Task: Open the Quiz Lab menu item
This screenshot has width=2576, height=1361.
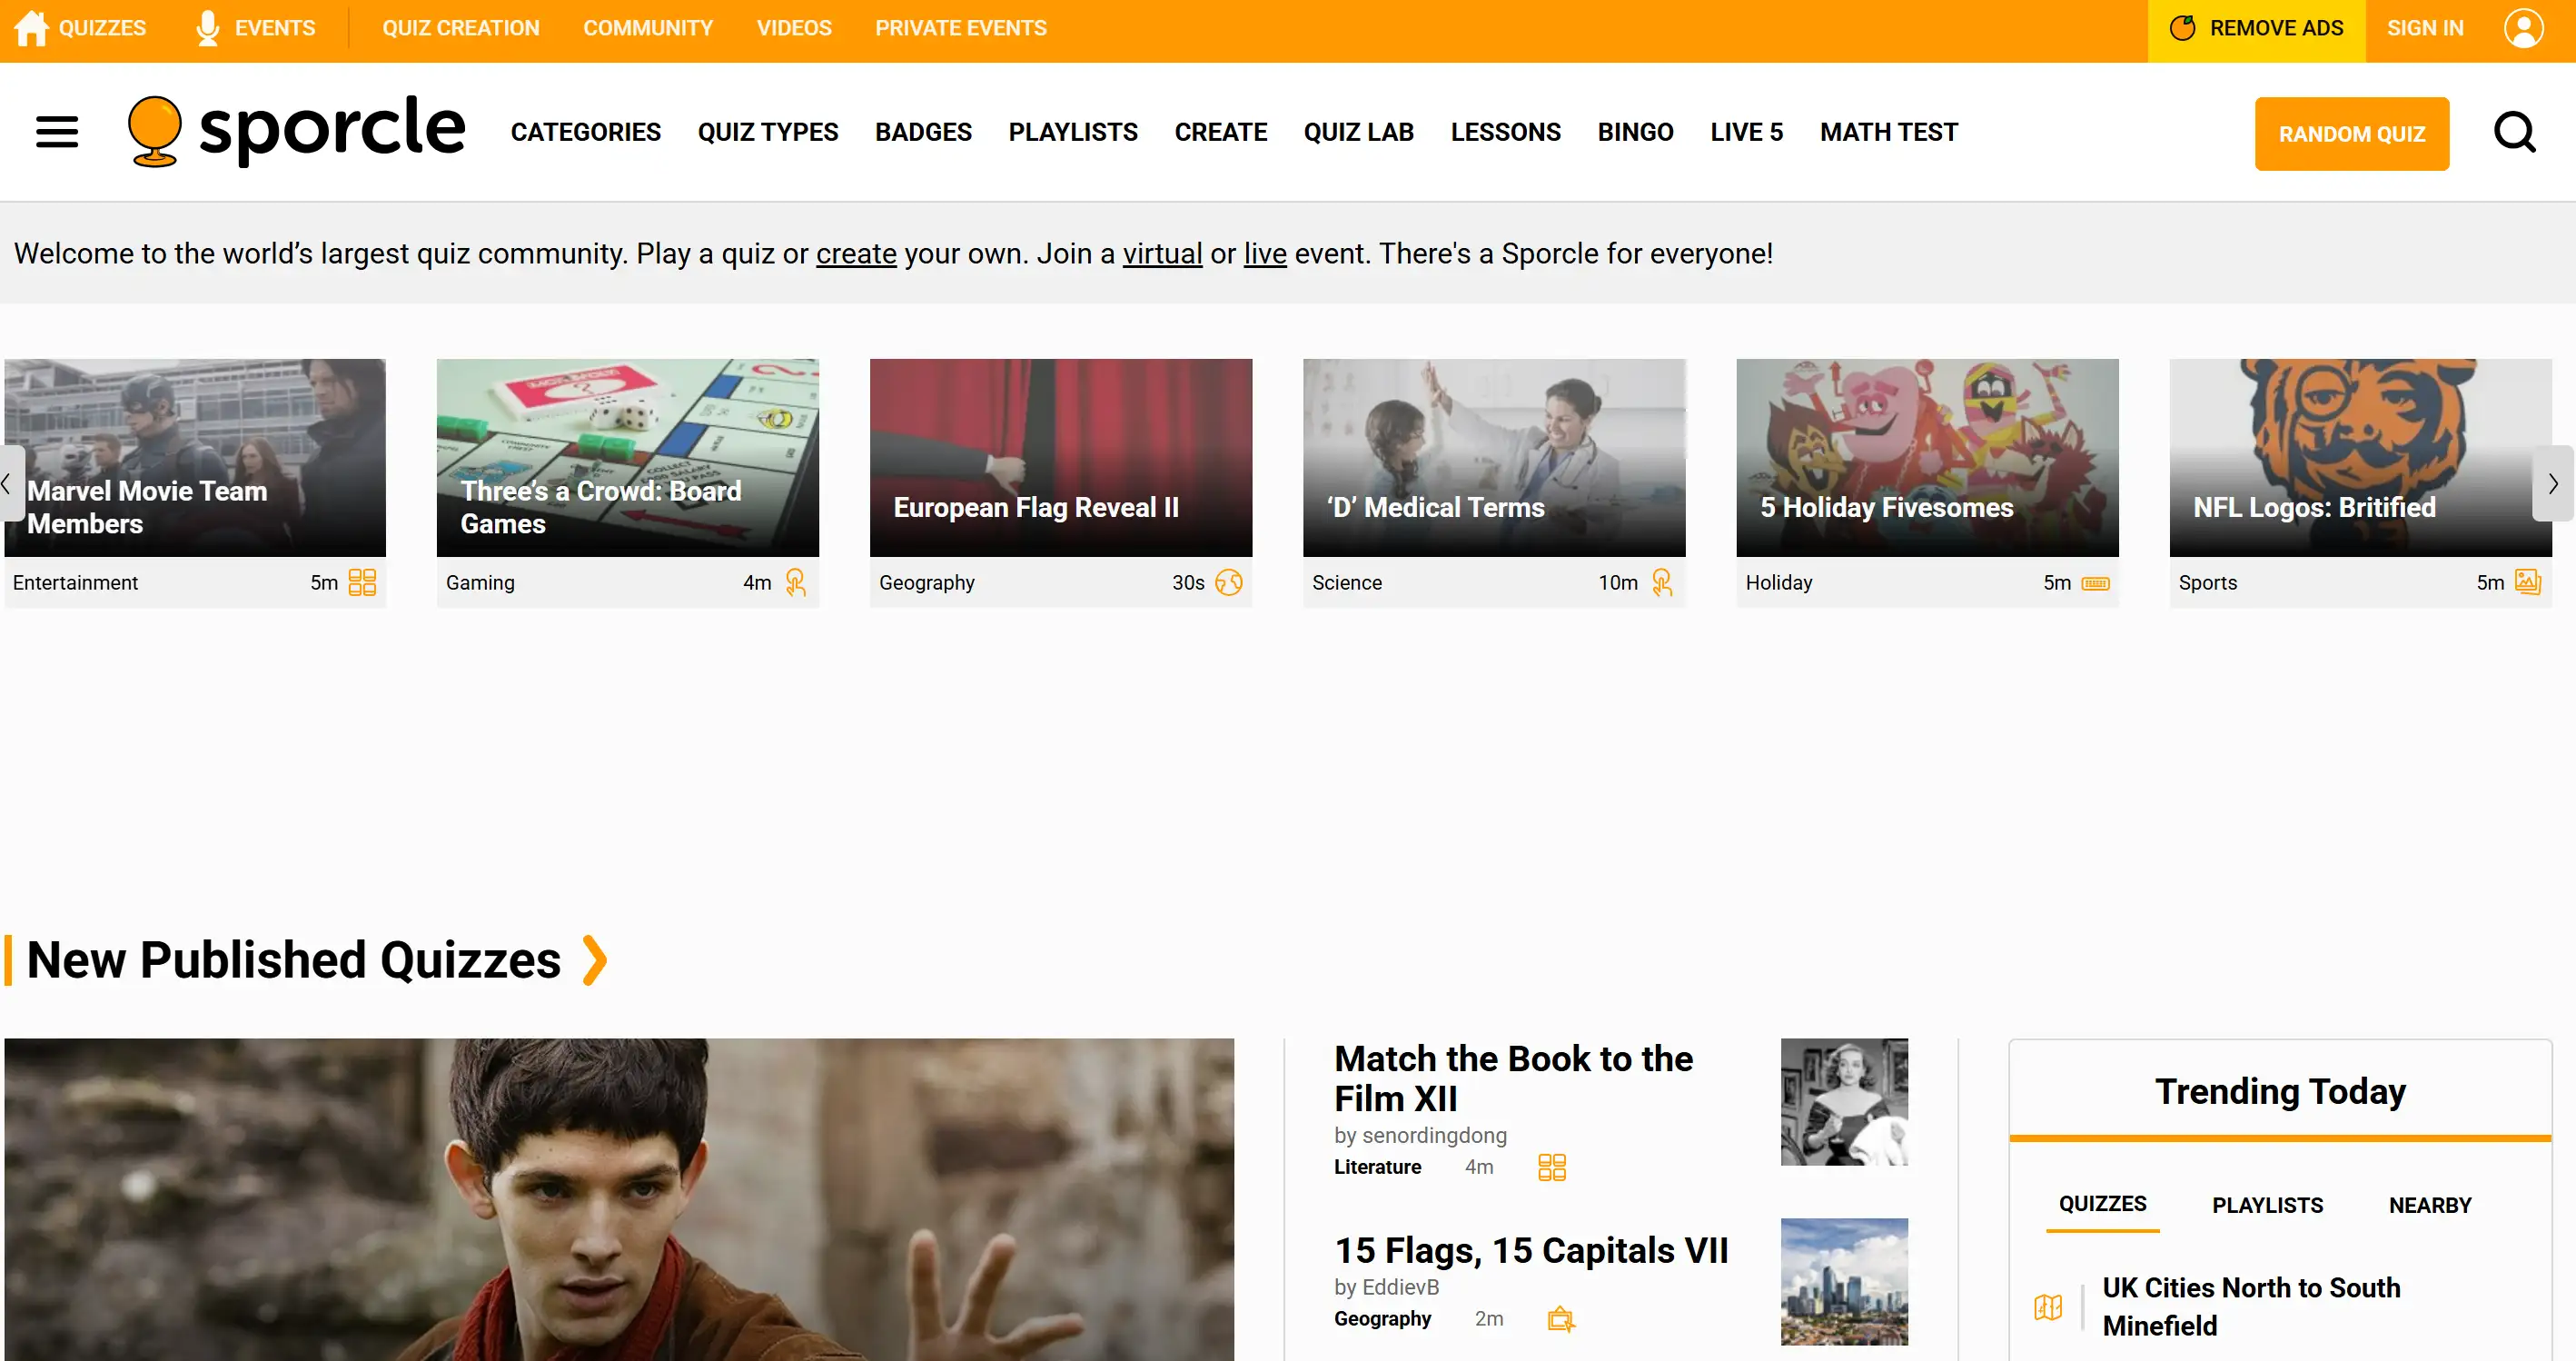Action: pyautogui.click(x=1358, y=132)
